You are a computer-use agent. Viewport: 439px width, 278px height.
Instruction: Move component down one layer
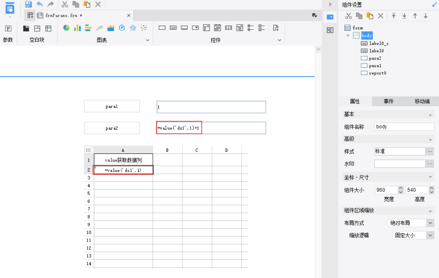tap(426, 16)
